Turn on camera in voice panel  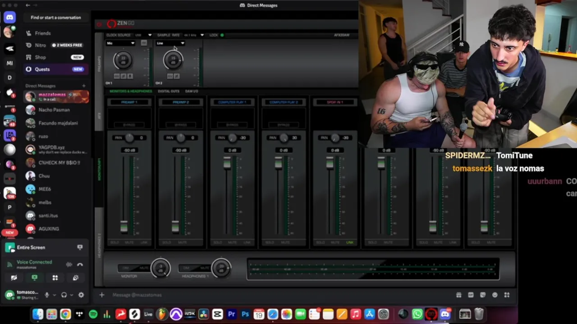click(x=14, y=278)
